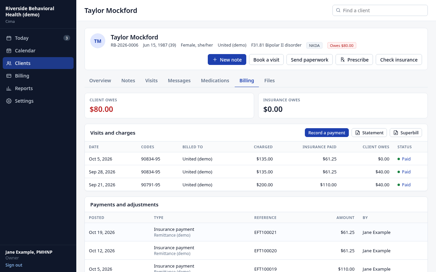The width and height of the screenshot is (436, 272).
Task: Click the Find a client search field
Action: tap(380, 10)
